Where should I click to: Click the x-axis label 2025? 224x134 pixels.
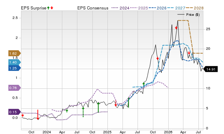(x=107, y=132)
